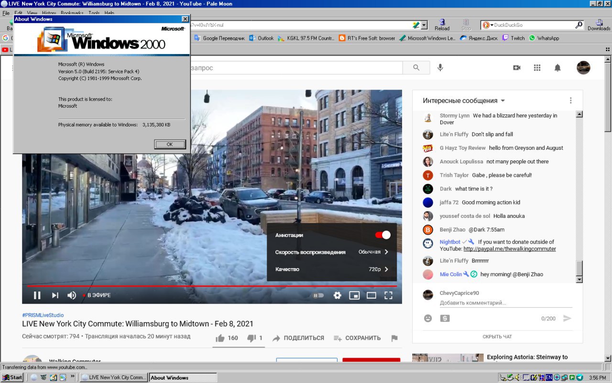Image resolution: width=612 pixels, height=383 pixels.
Task: Click the DuckDuckGo search input field
Action: (533, 25)
